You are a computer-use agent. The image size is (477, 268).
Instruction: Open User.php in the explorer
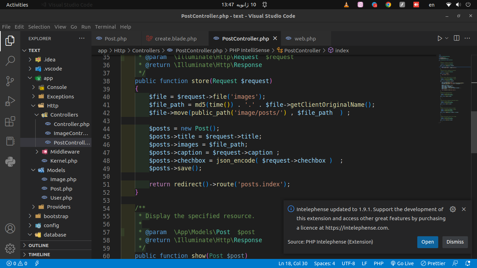[x=61, y=198]
